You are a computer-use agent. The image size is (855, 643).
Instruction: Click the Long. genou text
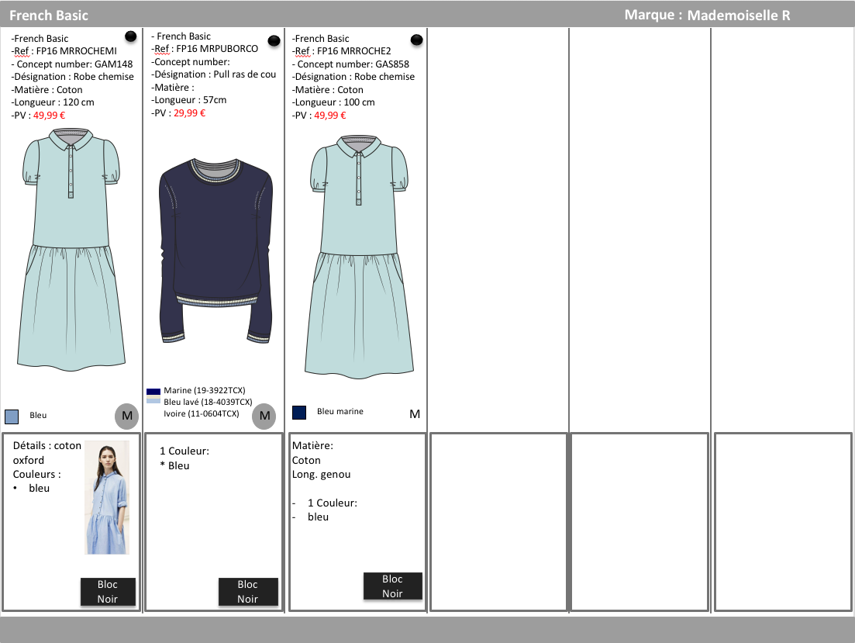coord(321,475)
